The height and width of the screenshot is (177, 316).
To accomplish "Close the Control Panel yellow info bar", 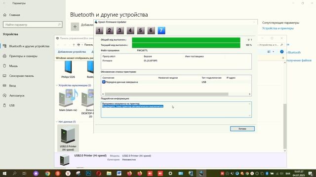I will point(283,58).
